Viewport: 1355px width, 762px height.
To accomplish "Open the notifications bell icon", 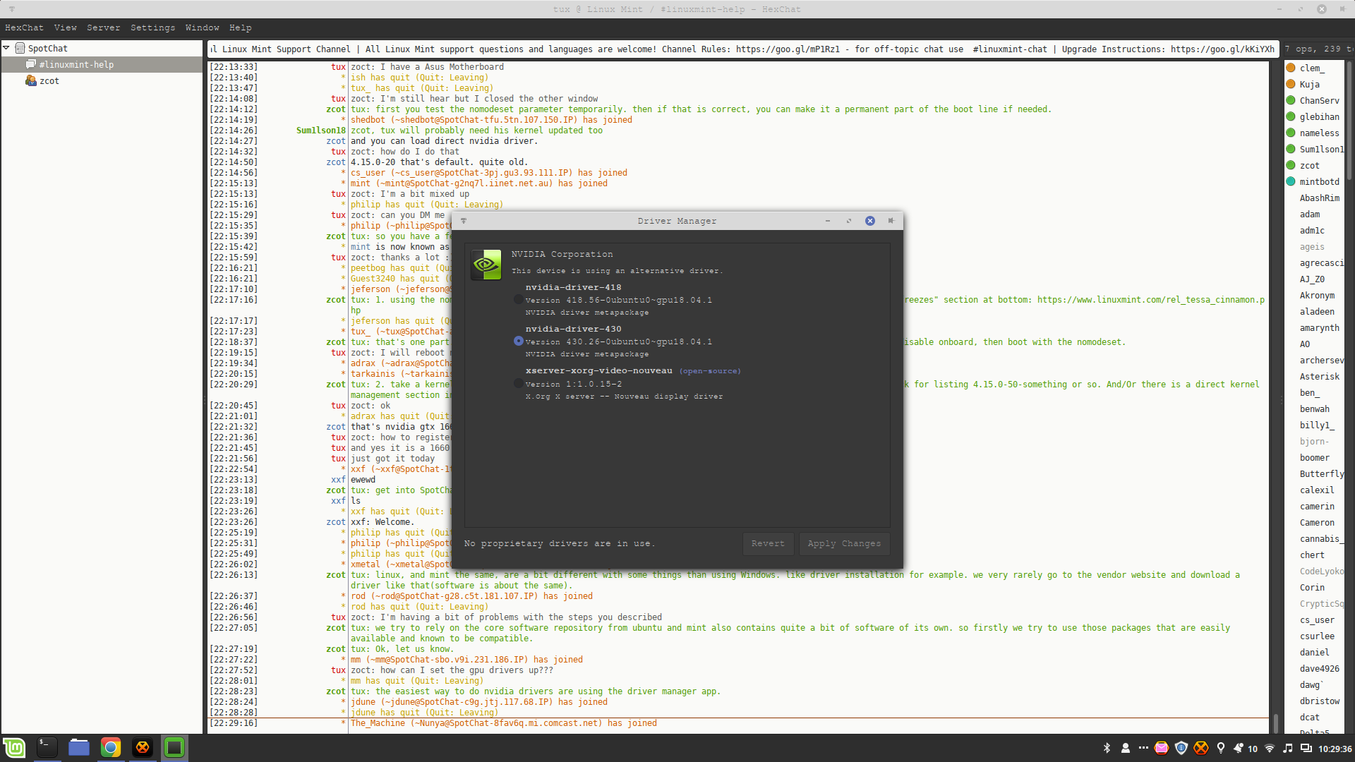I will point(1239,749).
